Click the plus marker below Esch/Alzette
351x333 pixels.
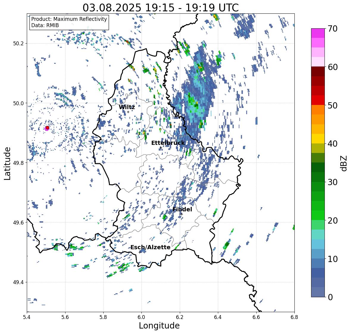(140, 252)
